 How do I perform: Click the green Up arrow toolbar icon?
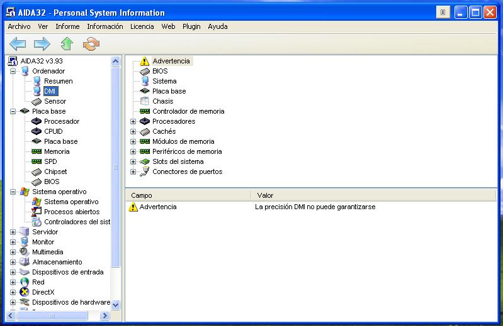(67, 43)
